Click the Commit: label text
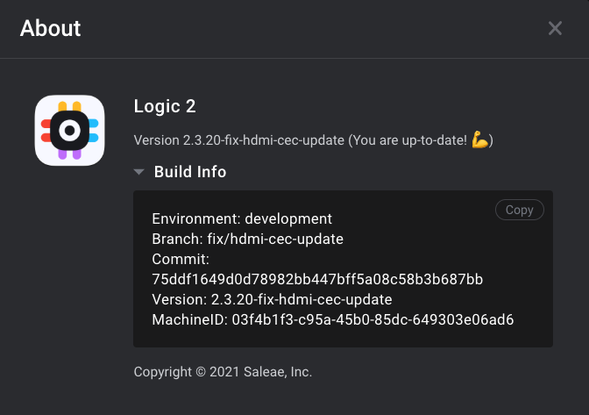Image resolution: width=589 pixels, height=415 pixels. [x=181, y=260]
